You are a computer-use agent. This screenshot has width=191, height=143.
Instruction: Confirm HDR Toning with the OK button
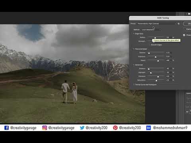click(x=187, y=24)
